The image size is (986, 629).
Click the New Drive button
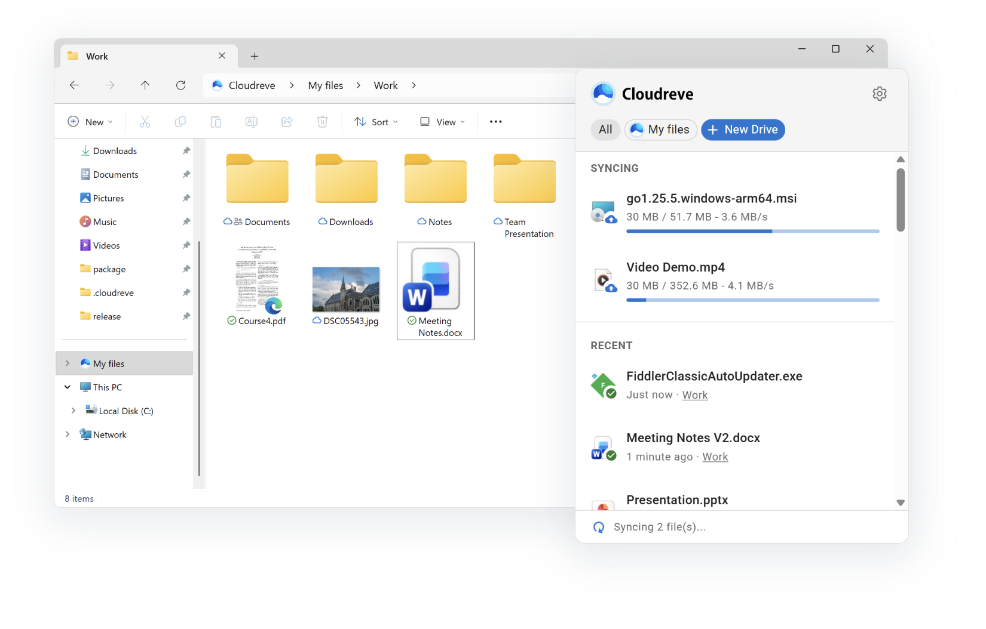[742, 129]
